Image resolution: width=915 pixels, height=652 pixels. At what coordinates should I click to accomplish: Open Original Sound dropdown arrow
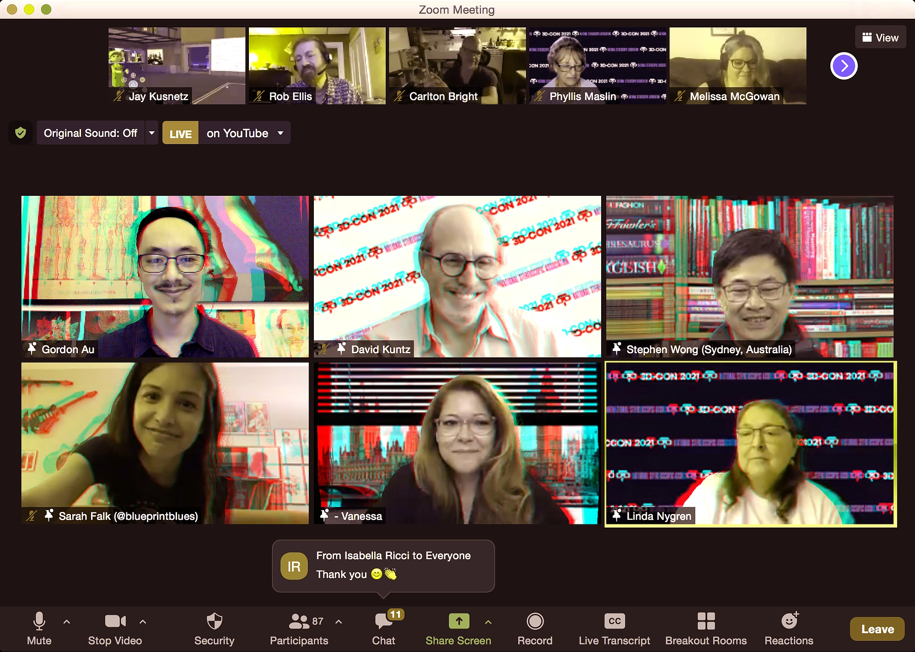pyautogui.click(x=151, y=133)
